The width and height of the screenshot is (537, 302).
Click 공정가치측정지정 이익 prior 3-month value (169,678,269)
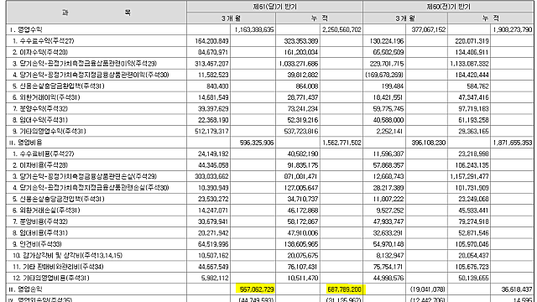(384, 75)
